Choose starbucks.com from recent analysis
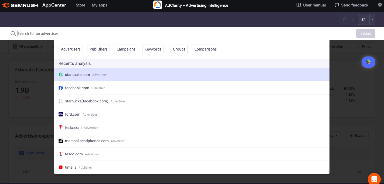This screenshot has height=184, width=384. [x=192, y=75]
